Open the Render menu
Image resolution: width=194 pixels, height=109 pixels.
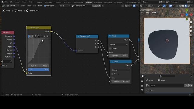pos(17,2)
